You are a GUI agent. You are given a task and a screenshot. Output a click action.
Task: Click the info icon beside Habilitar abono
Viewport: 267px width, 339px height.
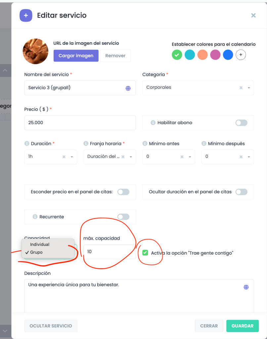(x=153, y=123)
